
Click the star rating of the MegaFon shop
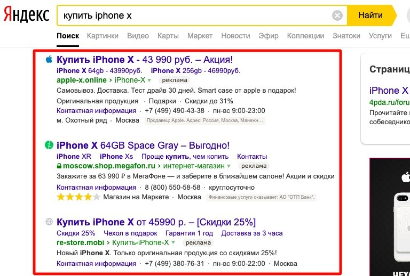click(x=78, y=197)
